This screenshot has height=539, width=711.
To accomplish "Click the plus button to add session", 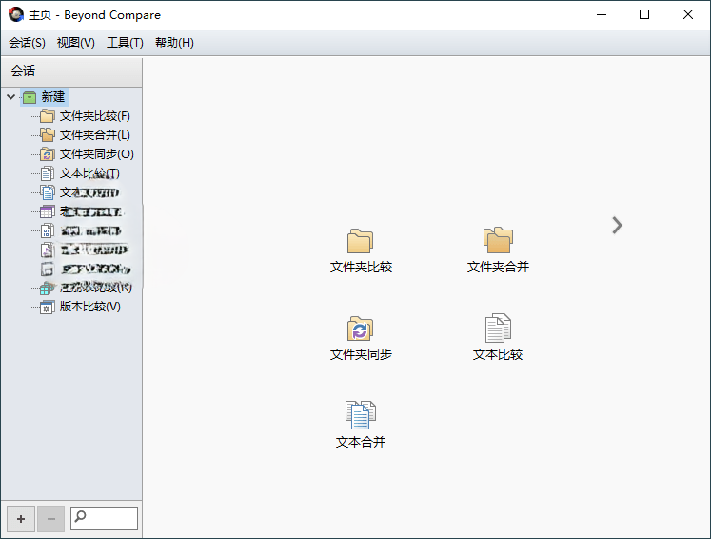I will 21,519.
